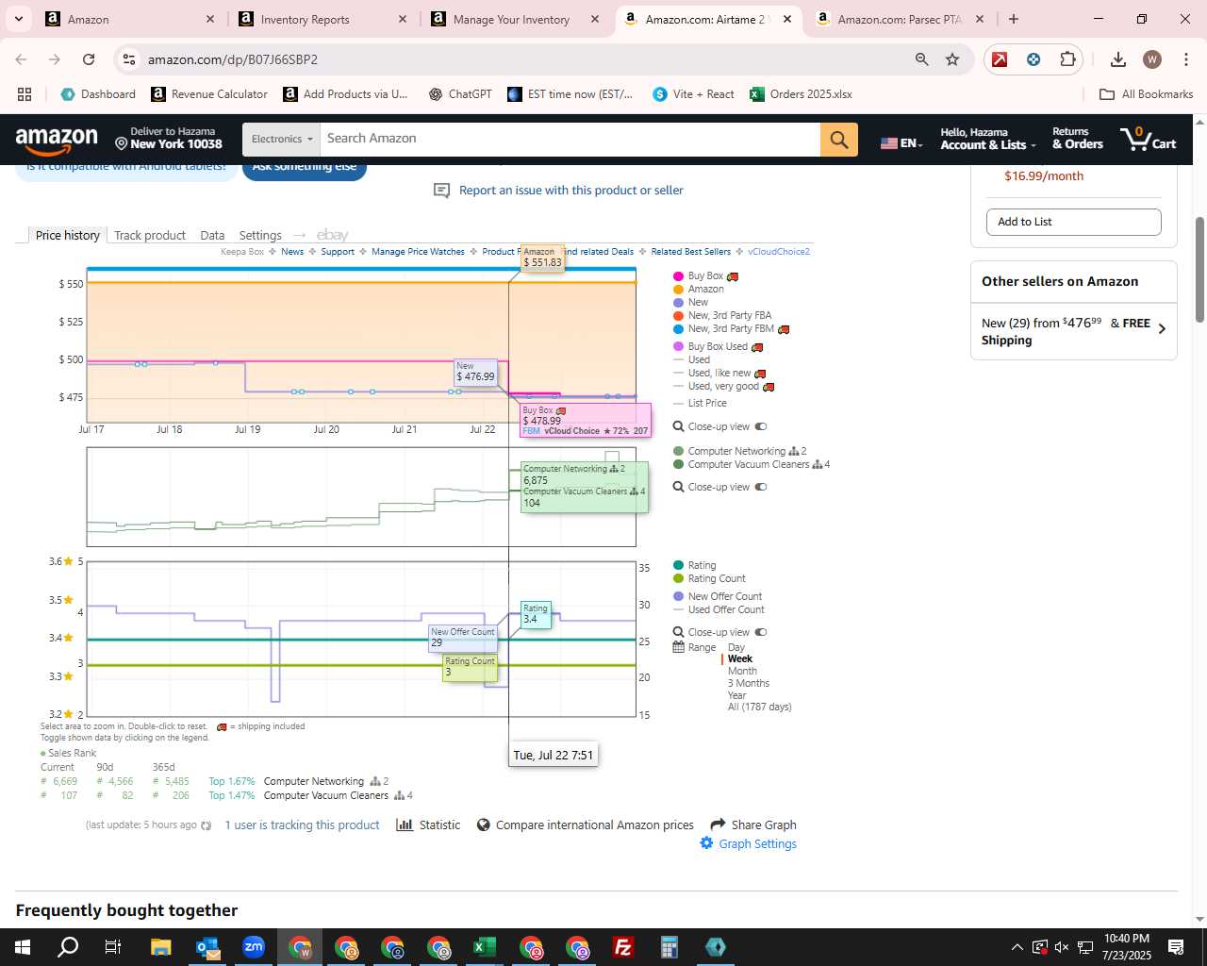Viewport: 1207px width, 966px height.
Task: Toggle sales rank graph Close-up view switch
Action: 761,488
